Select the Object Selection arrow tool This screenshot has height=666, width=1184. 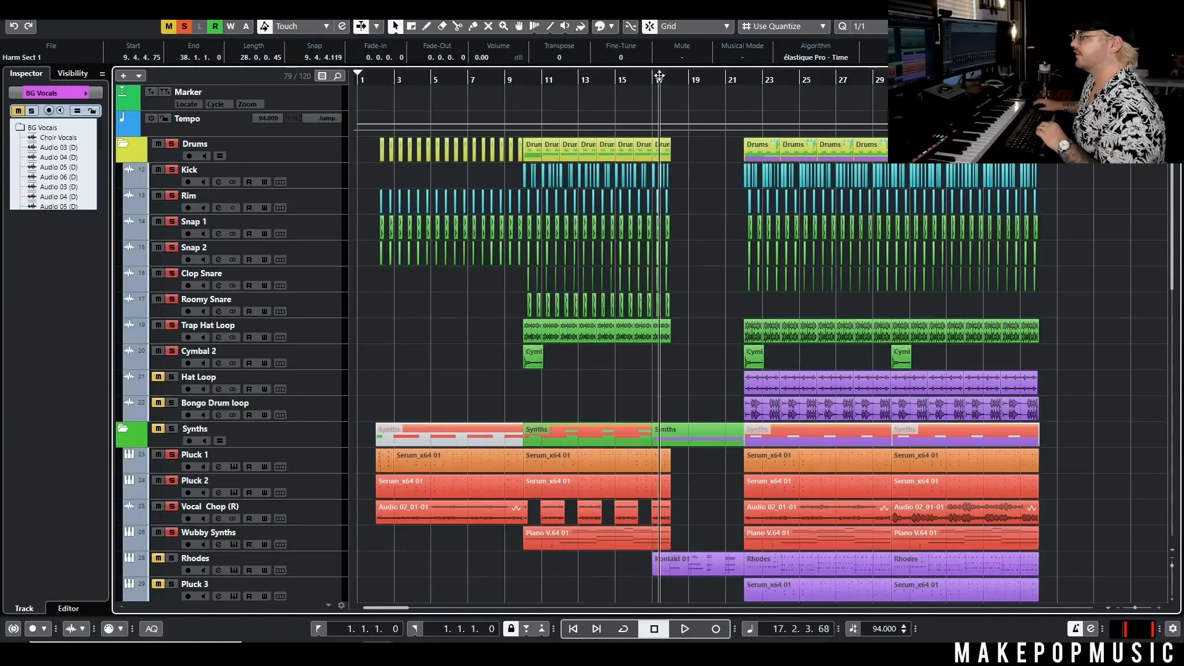395,26
